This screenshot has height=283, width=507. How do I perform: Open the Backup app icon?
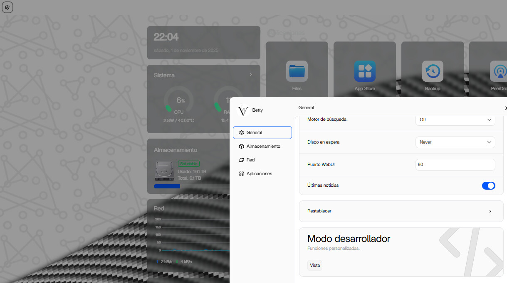click(433, 71)
